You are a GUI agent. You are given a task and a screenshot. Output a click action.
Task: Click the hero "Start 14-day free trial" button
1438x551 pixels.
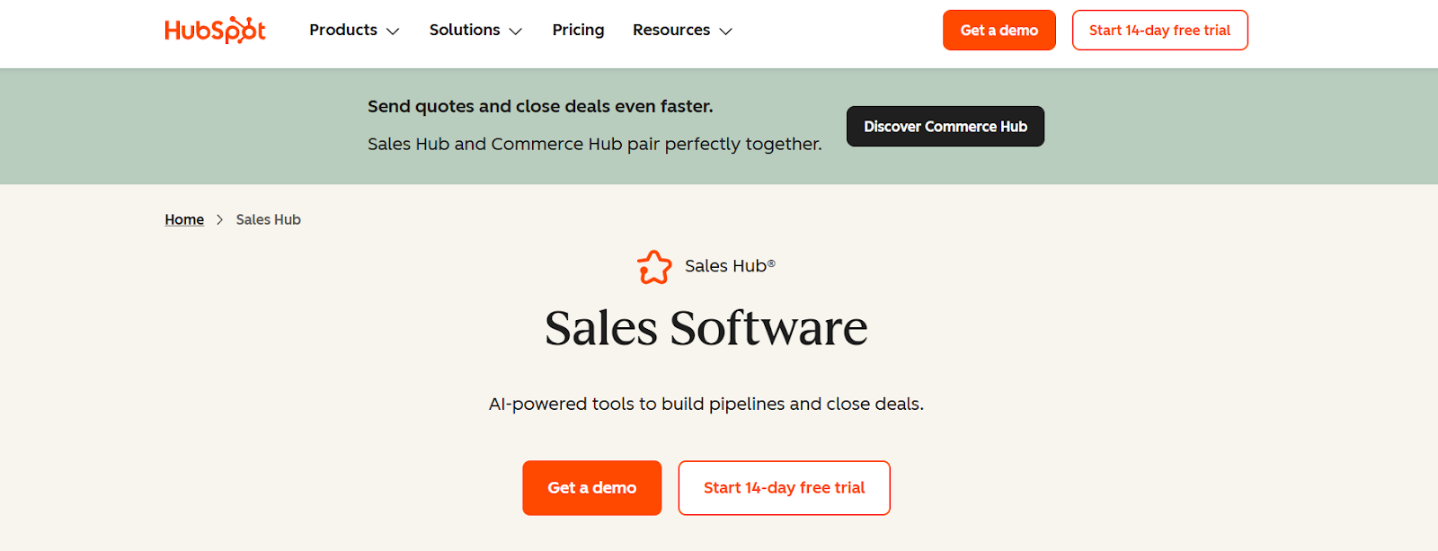pyautogui.click(x=783, y=487)
